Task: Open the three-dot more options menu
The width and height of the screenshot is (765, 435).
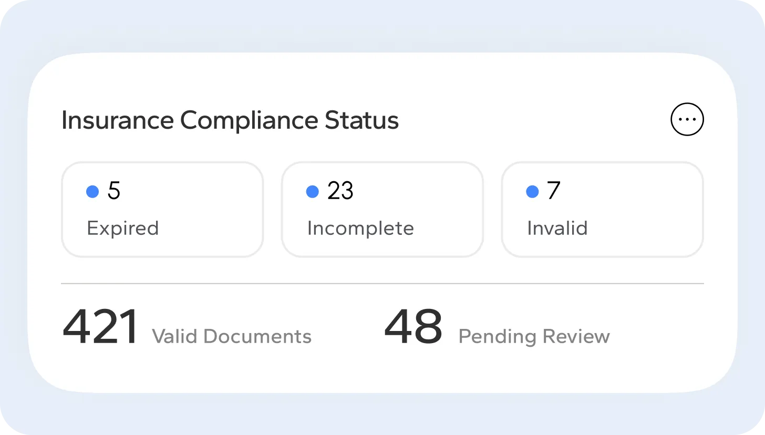Action: pos(687,119)
